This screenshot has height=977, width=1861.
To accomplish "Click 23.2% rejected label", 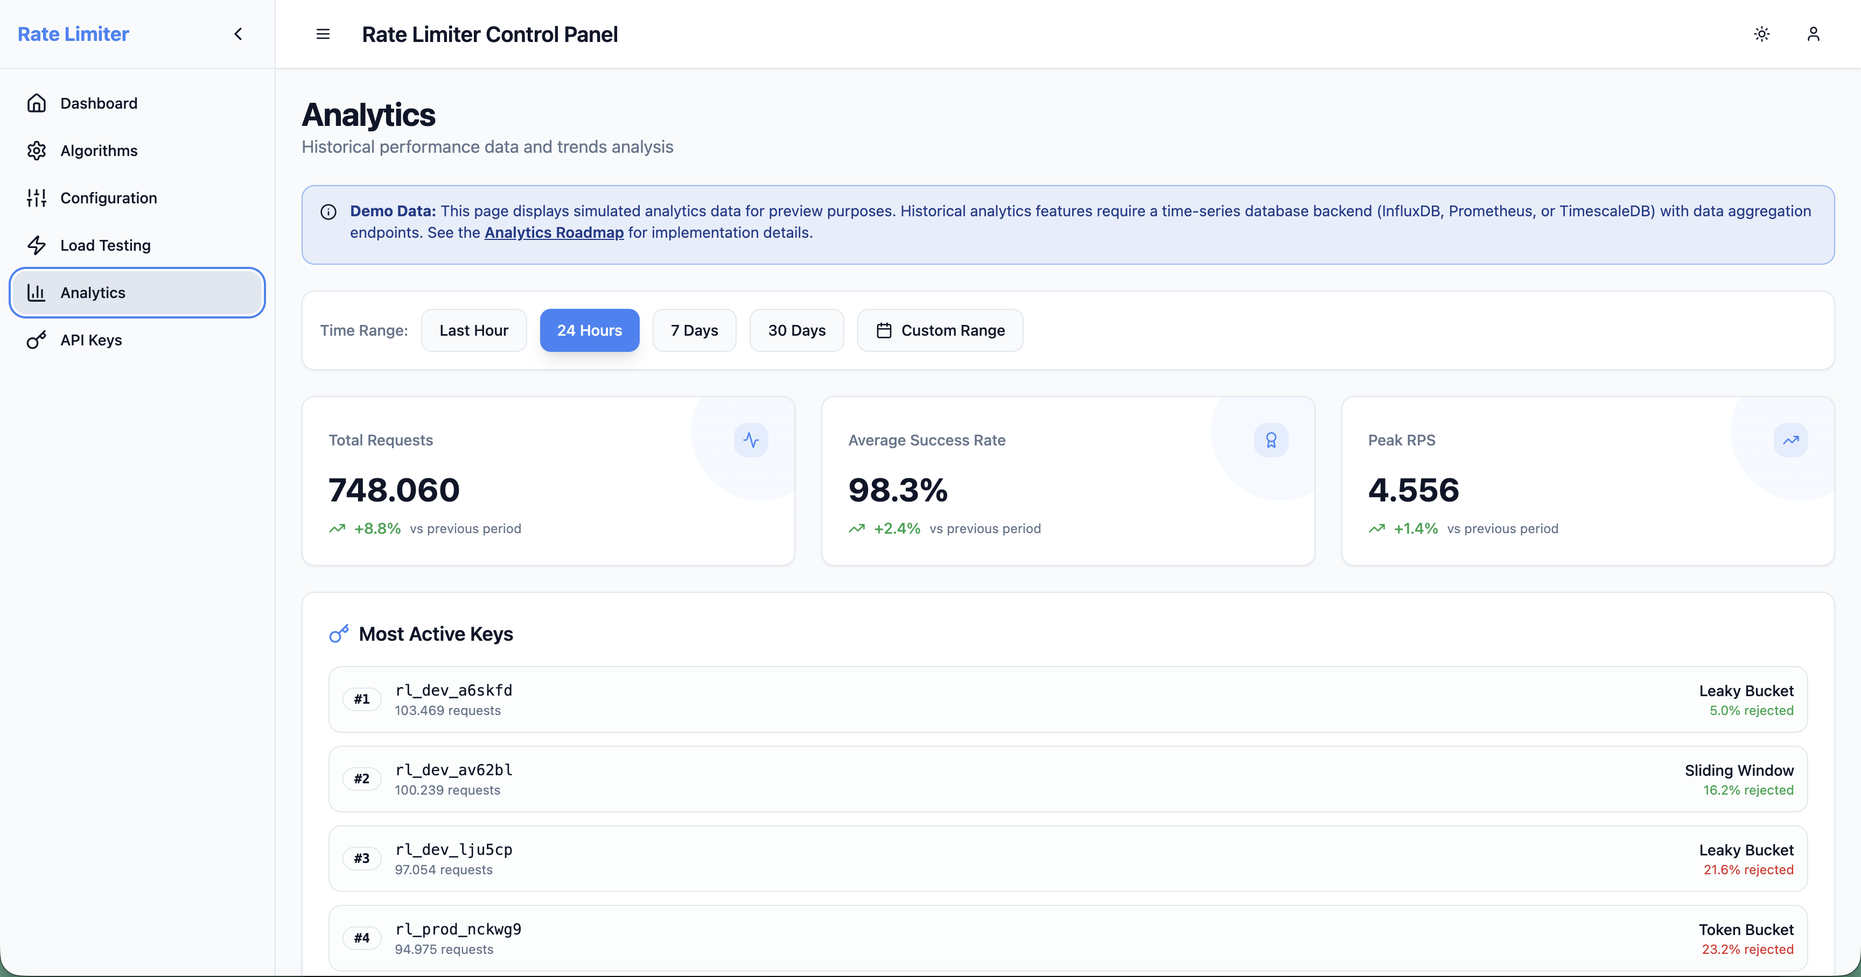I will point(1747,950).
